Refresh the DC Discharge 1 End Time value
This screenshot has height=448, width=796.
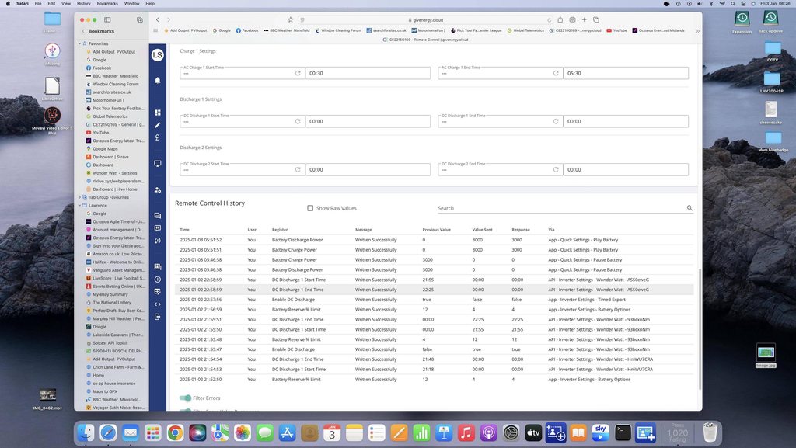555,122
